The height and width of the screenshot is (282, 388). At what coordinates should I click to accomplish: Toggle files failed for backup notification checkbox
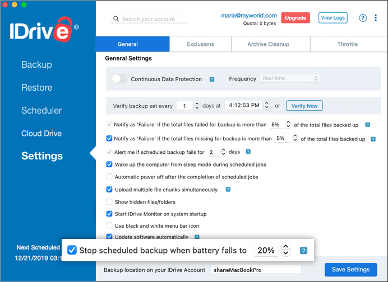click(x=109, y=124)
